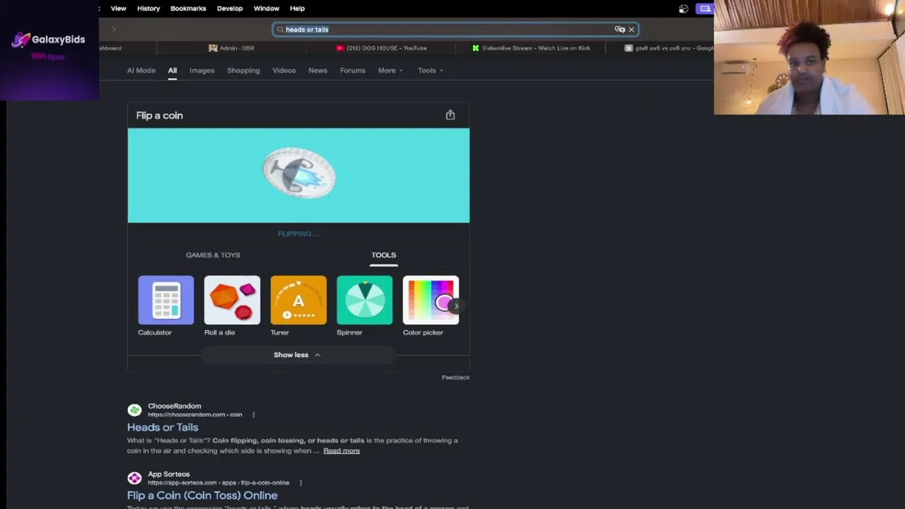905x509 pixels.
Task: Click the ChooseRandom site favicon
Action: coord(134,410)
